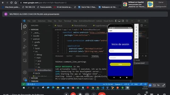Expand the debug folder
Viewport: 170px width, 95px height.
(x=39, y=55)
